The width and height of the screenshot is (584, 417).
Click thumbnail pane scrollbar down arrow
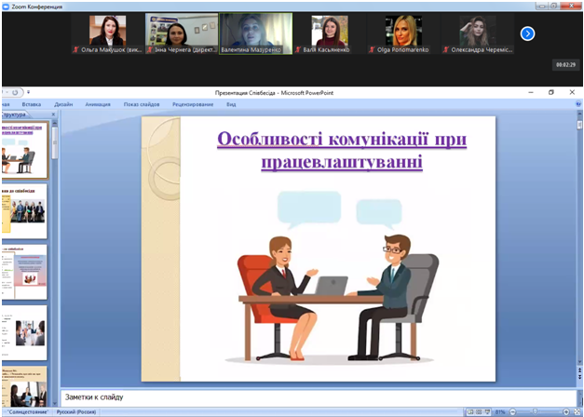tap(55, 403)
